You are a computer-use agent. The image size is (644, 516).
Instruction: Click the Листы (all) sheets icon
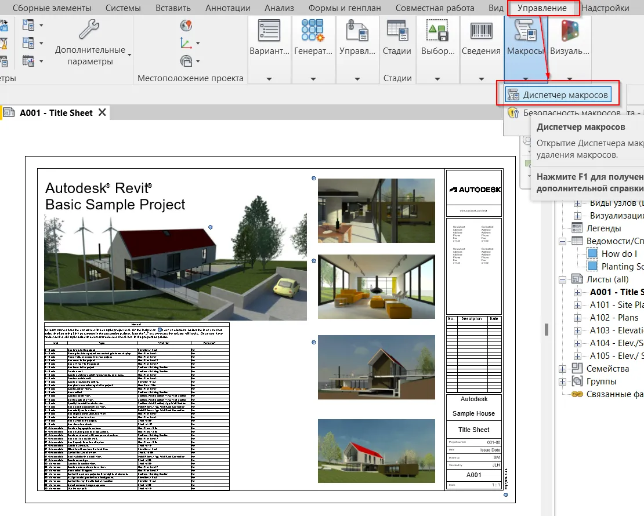(x=577, y=279)
